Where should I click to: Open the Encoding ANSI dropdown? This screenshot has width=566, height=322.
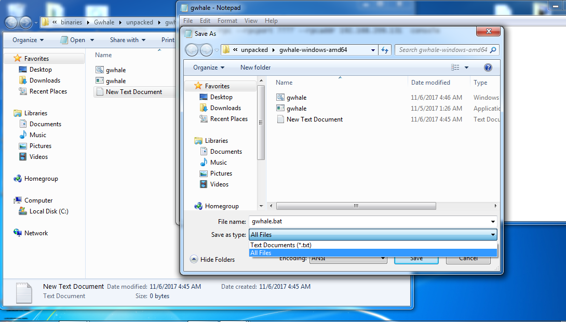tap(348, 259)
